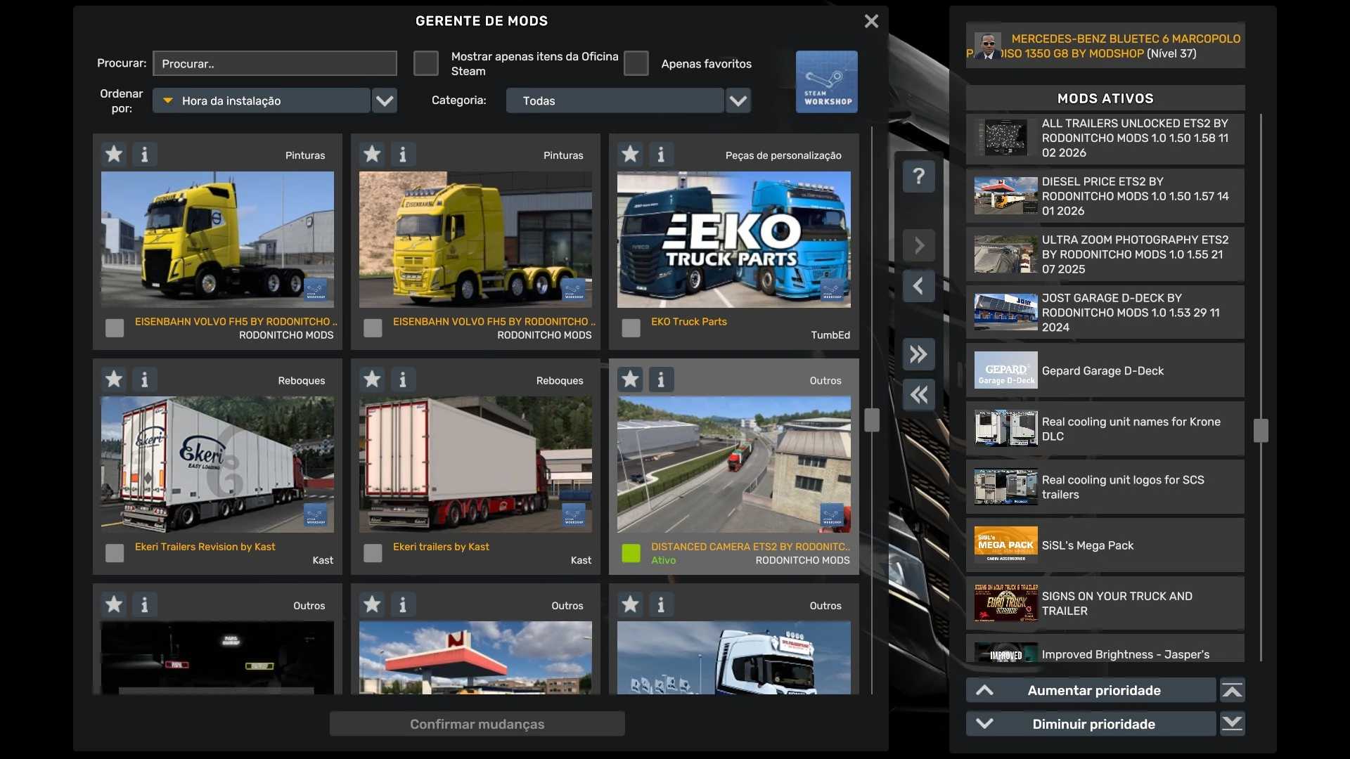The image size is (1350, 759).
Task: Click the mod list scrollbar handle
Action: pyautogui.click(x=872, y=420)
